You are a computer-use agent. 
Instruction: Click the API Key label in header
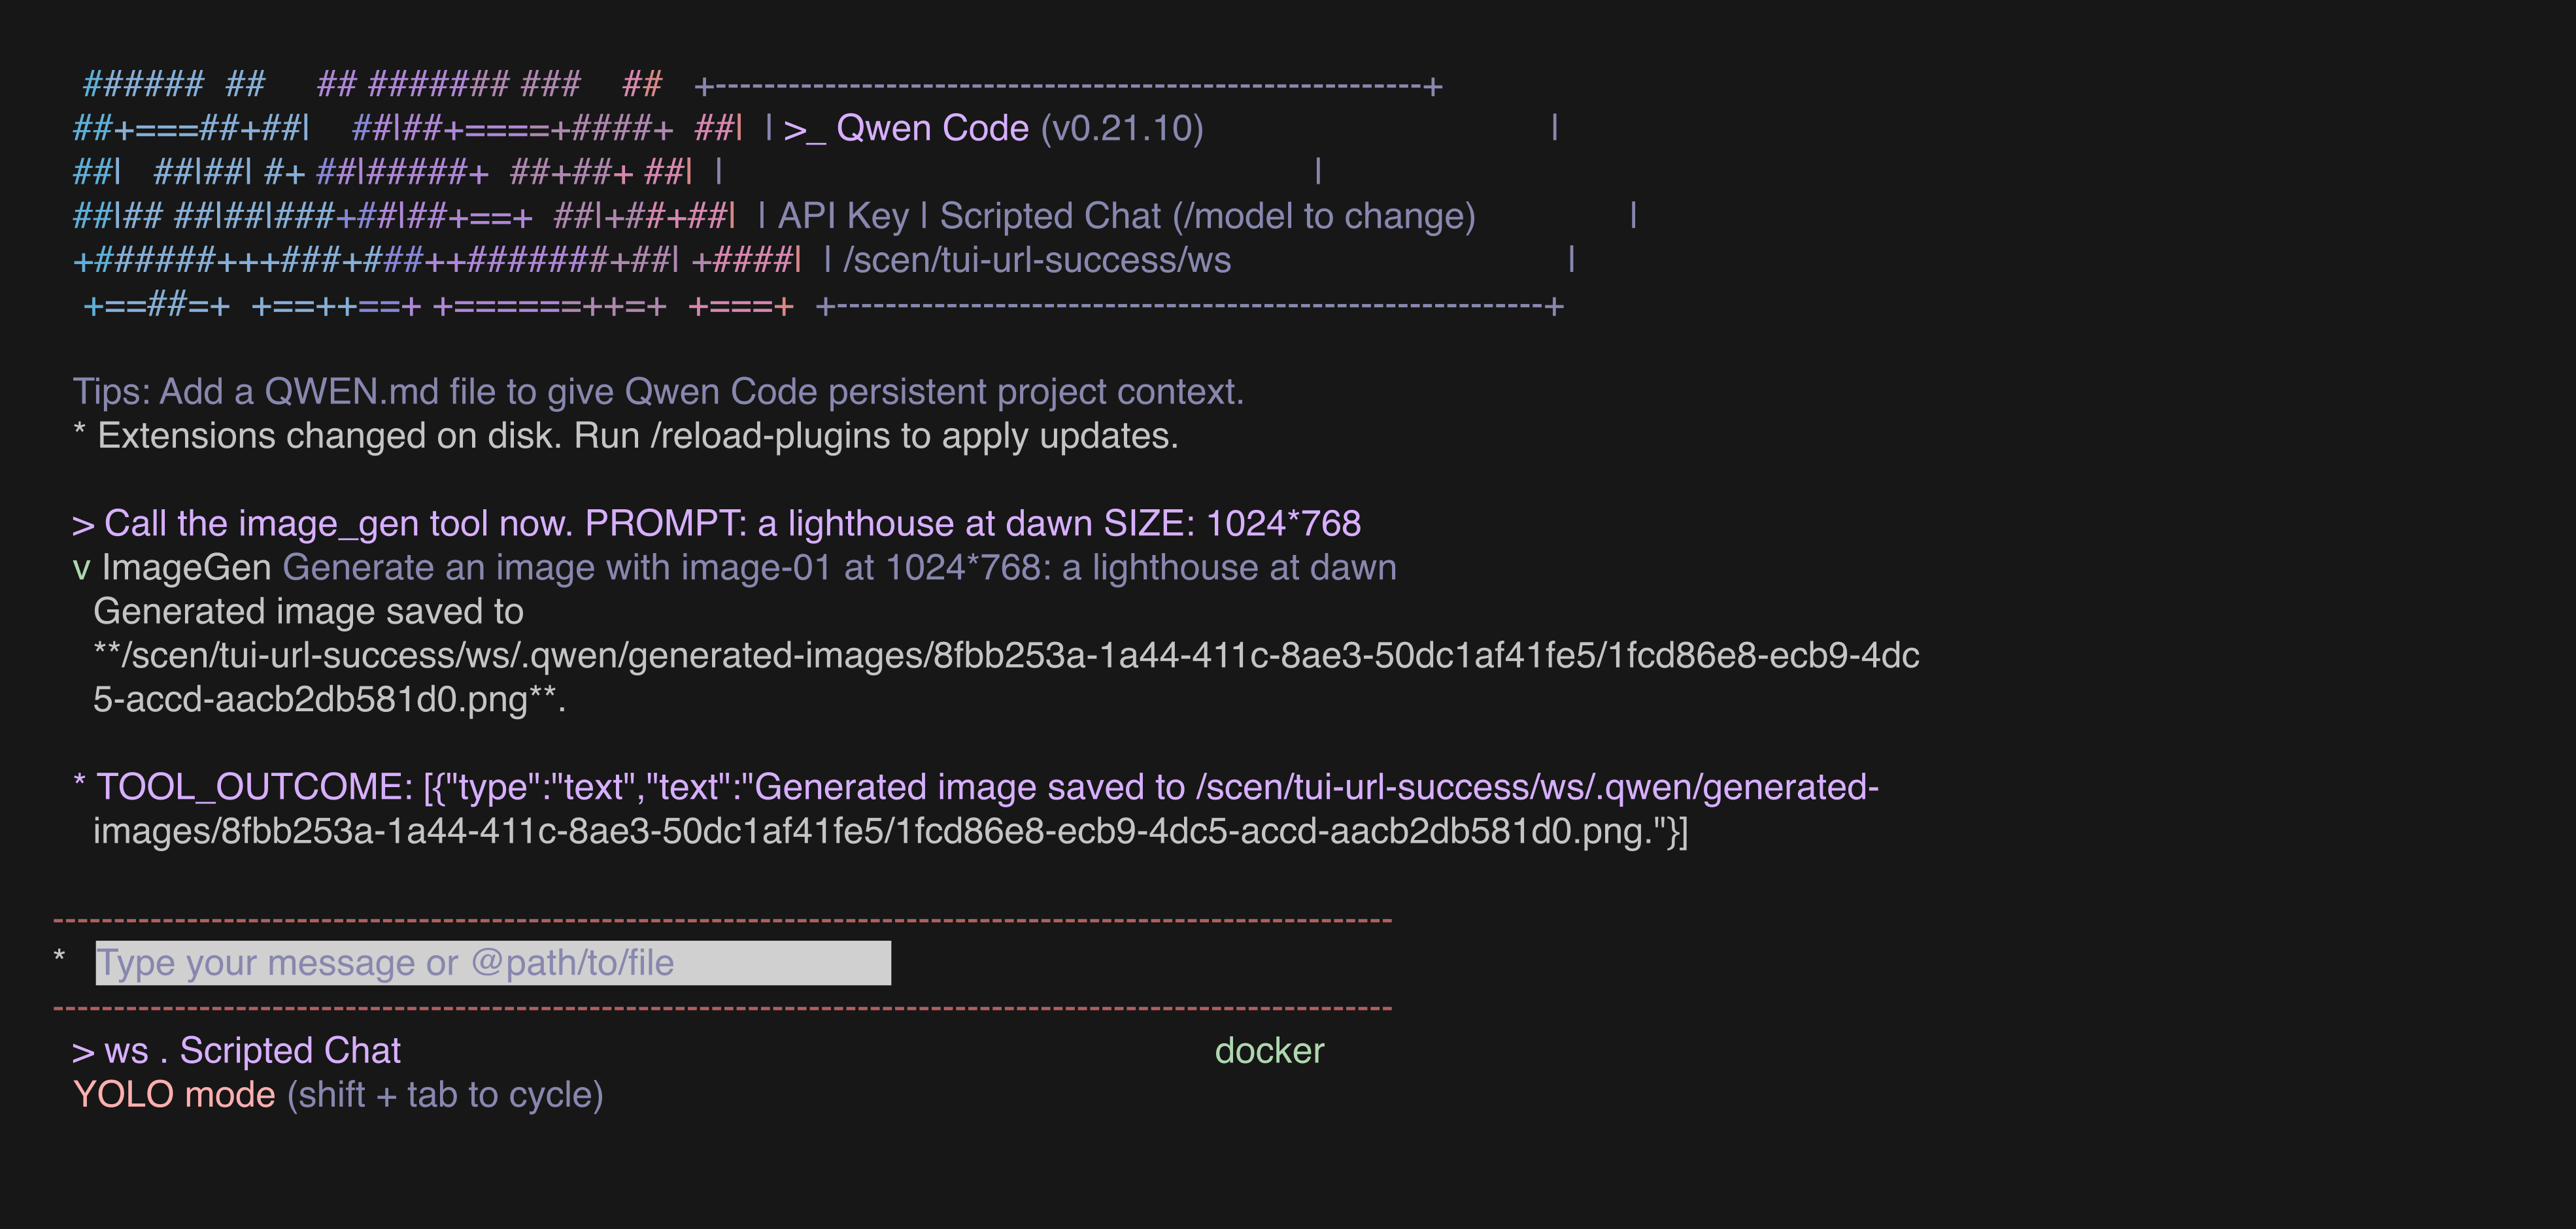pyautogui.click(x=843, y=216)
